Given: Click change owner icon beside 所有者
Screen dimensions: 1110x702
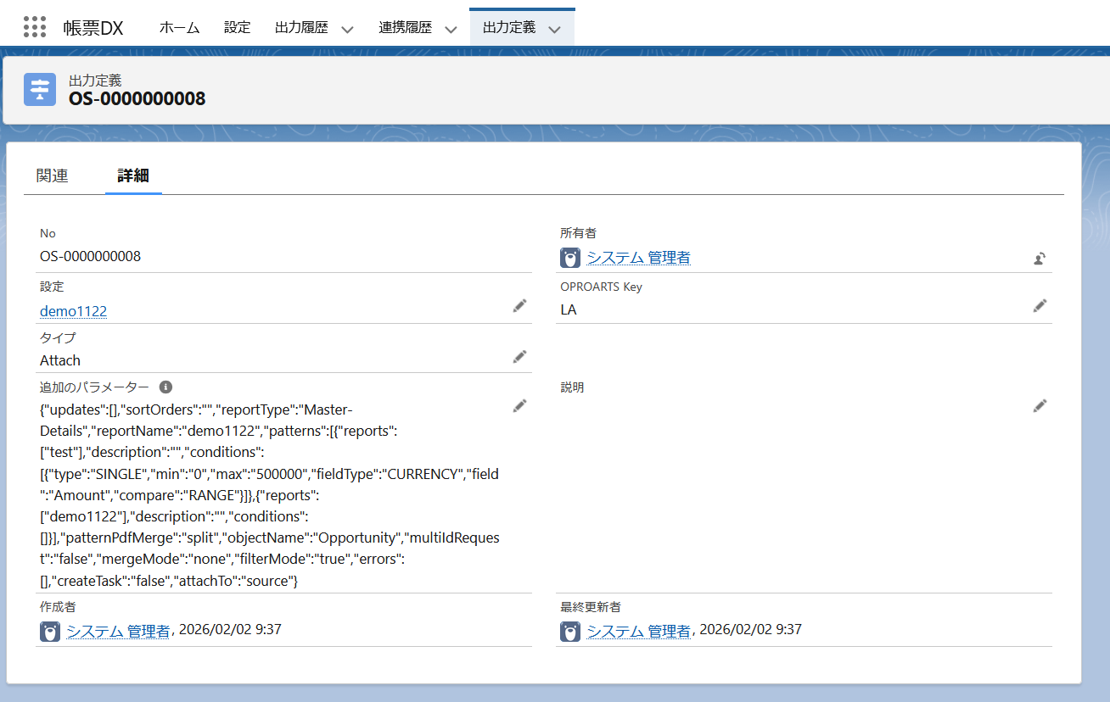Looking at the screenshot, I should (1040, 259).
